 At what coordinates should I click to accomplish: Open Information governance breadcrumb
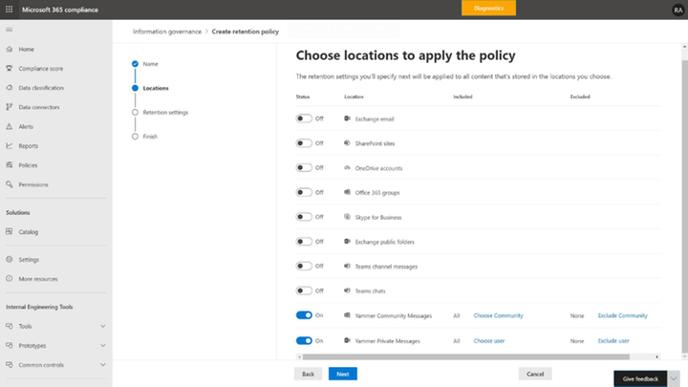pos(166,32)
